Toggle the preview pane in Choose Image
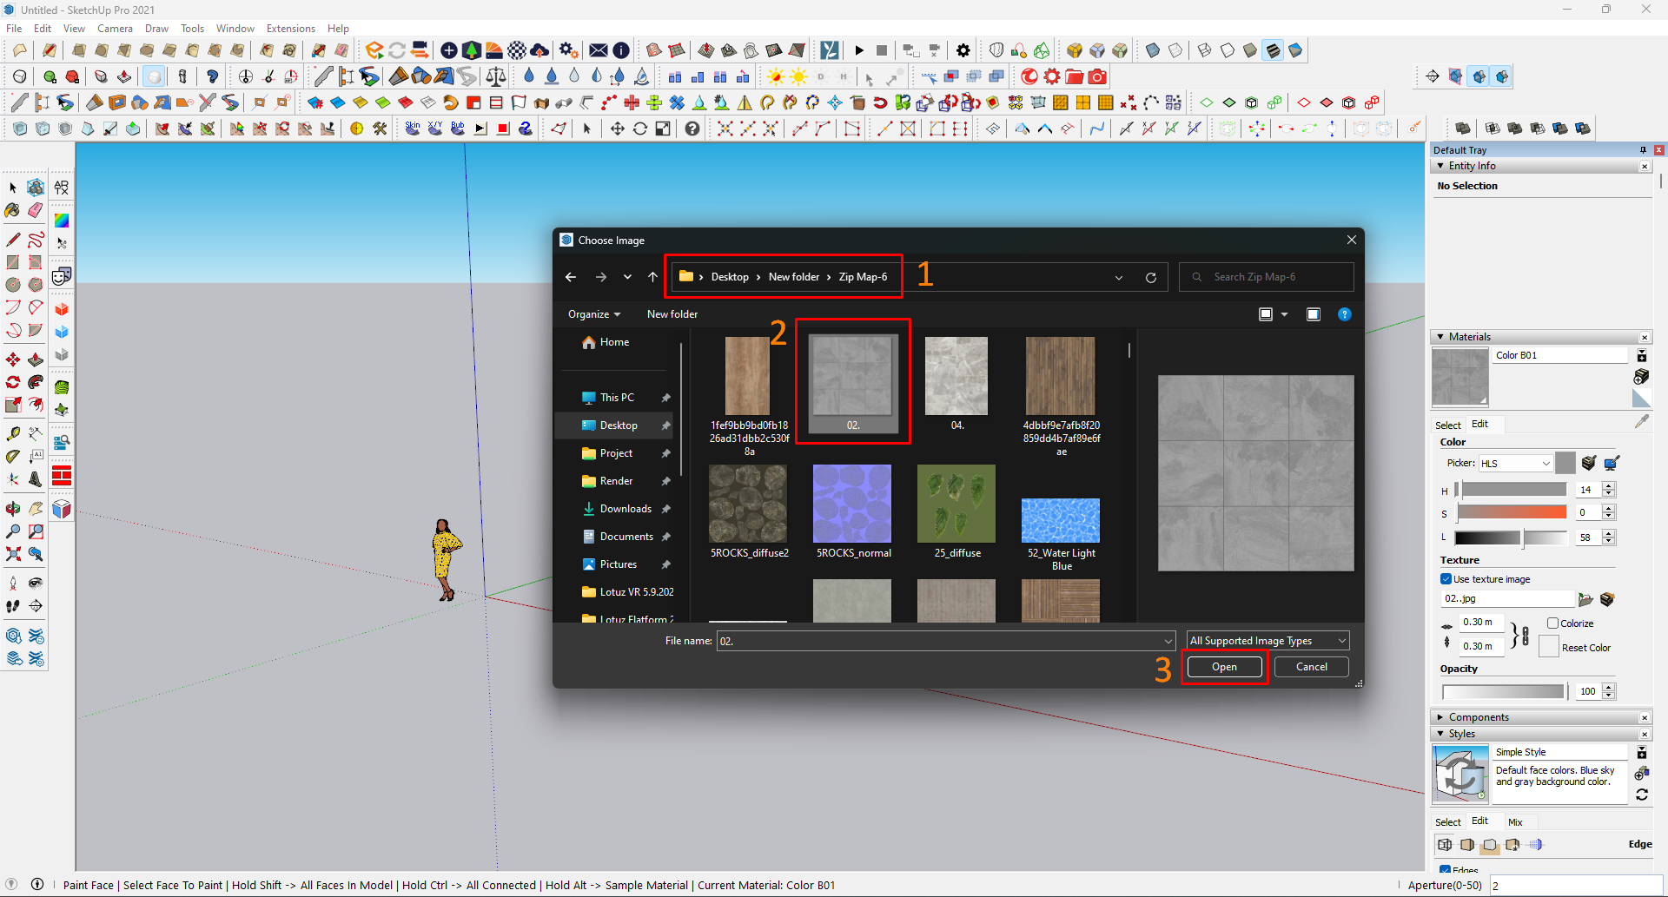This screenshot has width=1668, height=897. click(1314, 314)
